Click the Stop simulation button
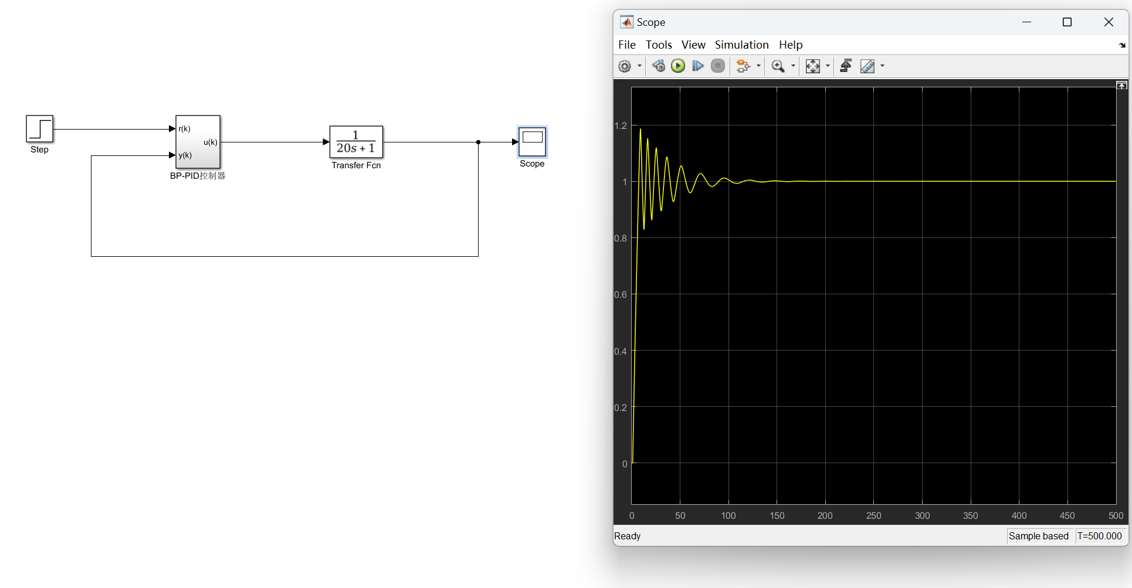 [717, 66]
